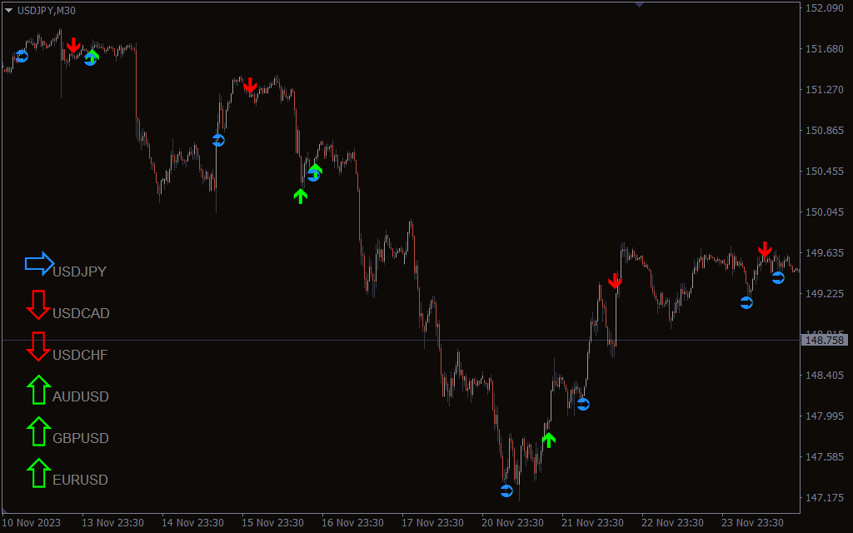Click the blue circle marker near 150.865 level
The image size is (853, 533).
(x=218, y=140)
